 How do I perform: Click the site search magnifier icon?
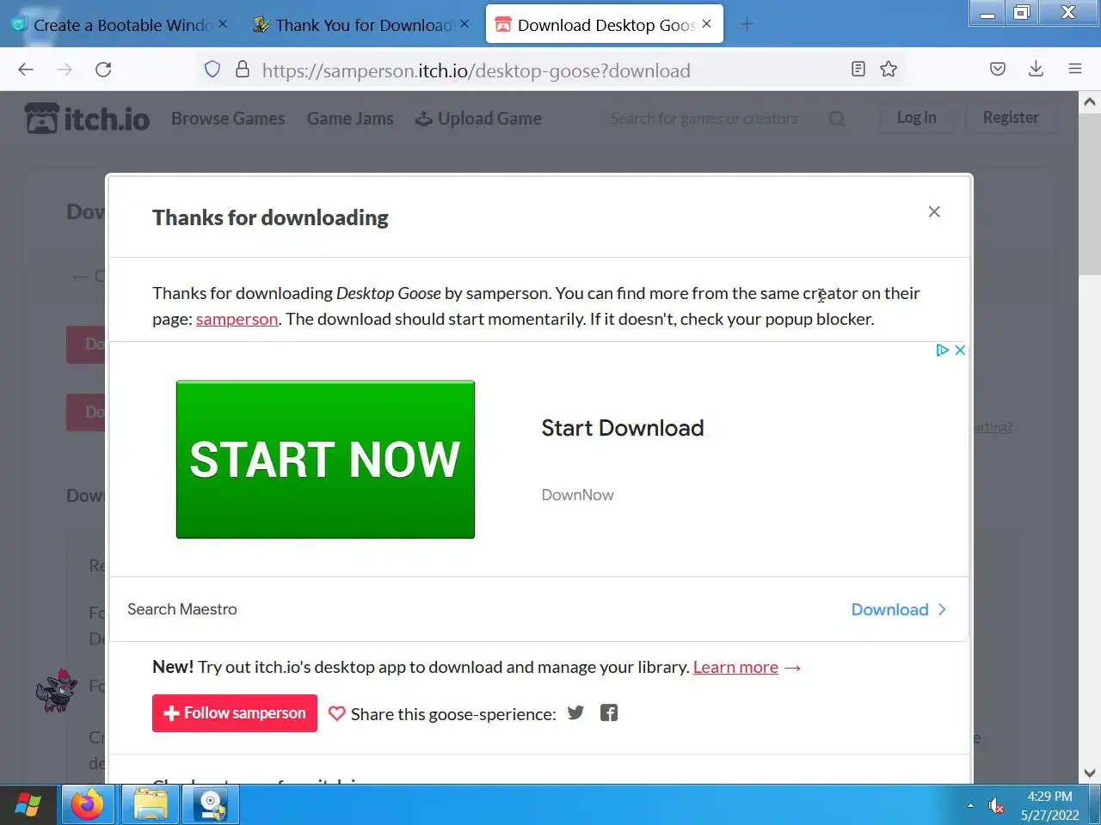pos(837,119)
